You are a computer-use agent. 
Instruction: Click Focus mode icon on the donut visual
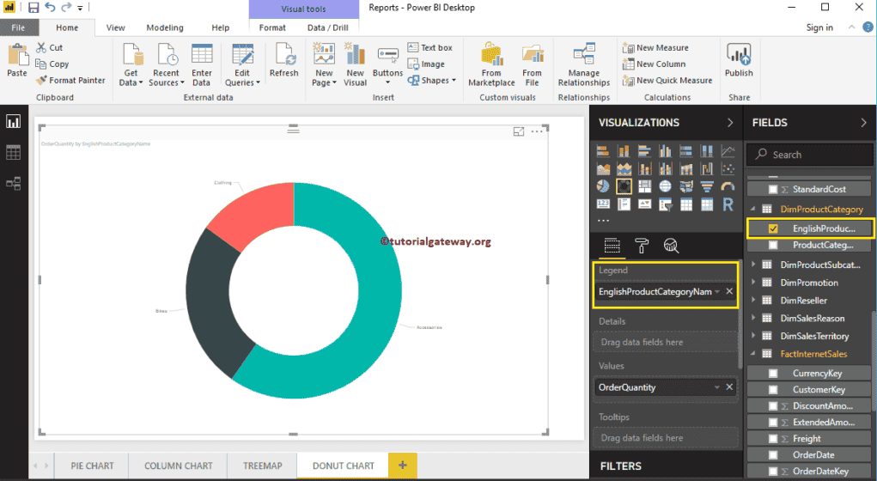(519, 131)
